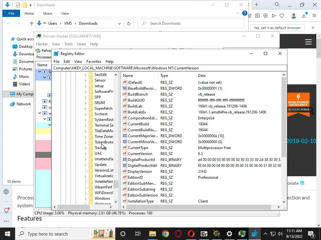Click the browser heart bookmark icon
Screen dimensions: 321x240
[x=282, y=16]
